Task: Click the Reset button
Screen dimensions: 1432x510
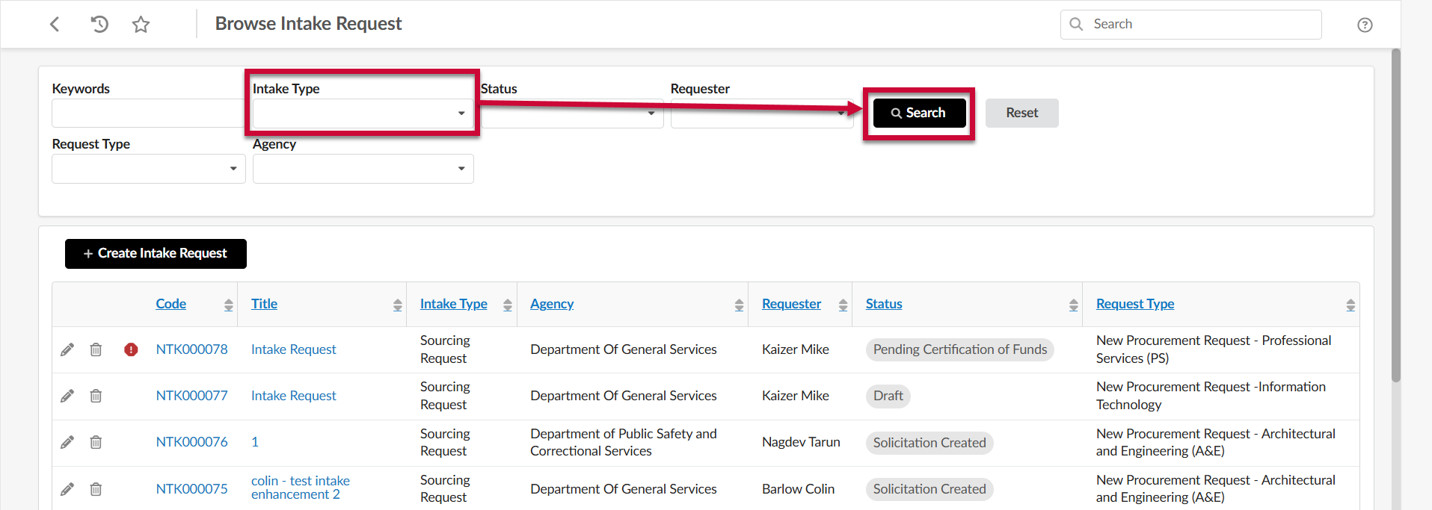Action: (1021, 113)
